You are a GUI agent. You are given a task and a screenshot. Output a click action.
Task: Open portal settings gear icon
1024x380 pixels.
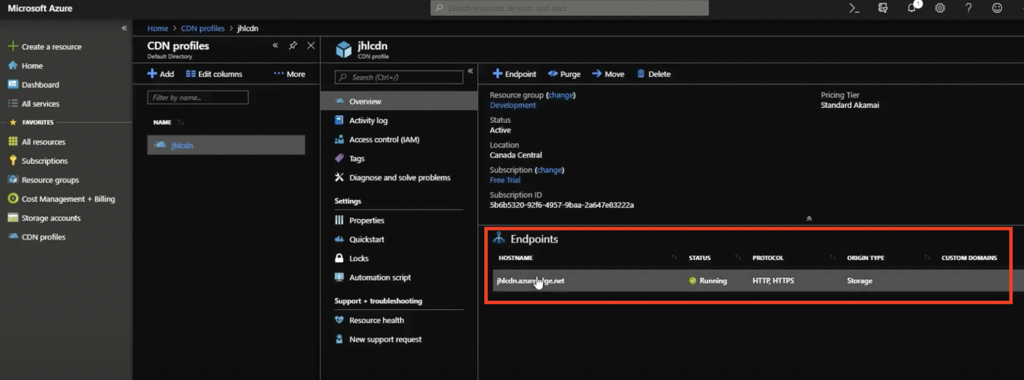coord(940,8)
